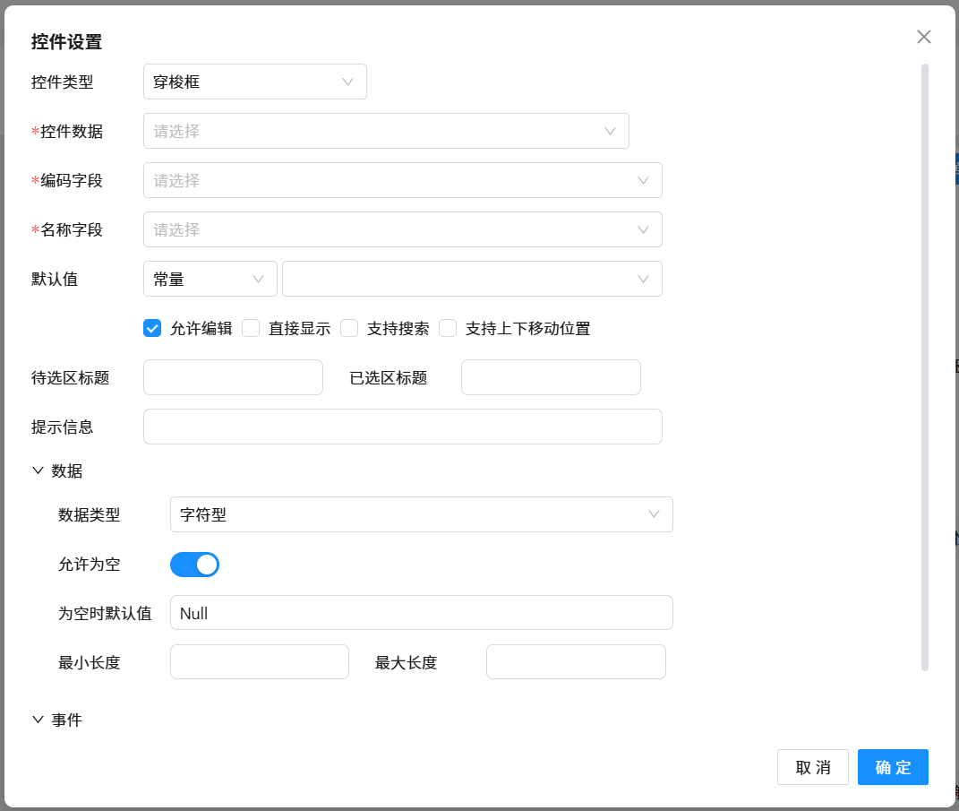The width and height of the screenshot is (959, 811).
Task: Click the 取消 button
Action: pos(813,767)
